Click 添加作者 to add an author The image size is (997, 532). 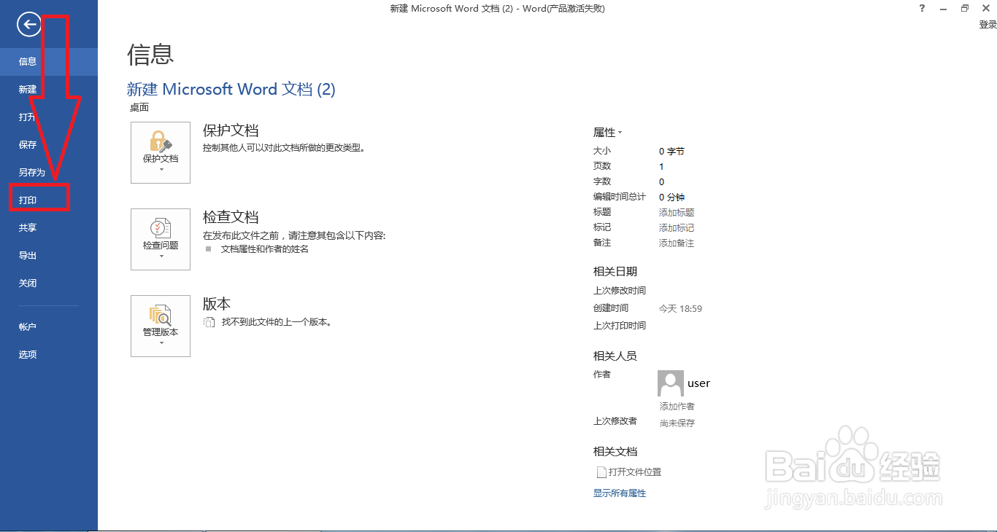coord(677,407)
